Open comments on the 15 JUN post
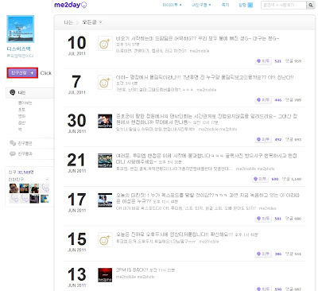Viewport: 318px width, 291px height. 293,254
